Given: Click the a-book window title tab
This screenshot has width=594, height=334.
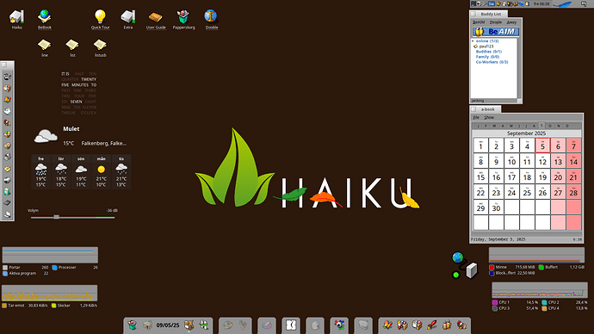Looking at the screenshot, I should 486,109.
